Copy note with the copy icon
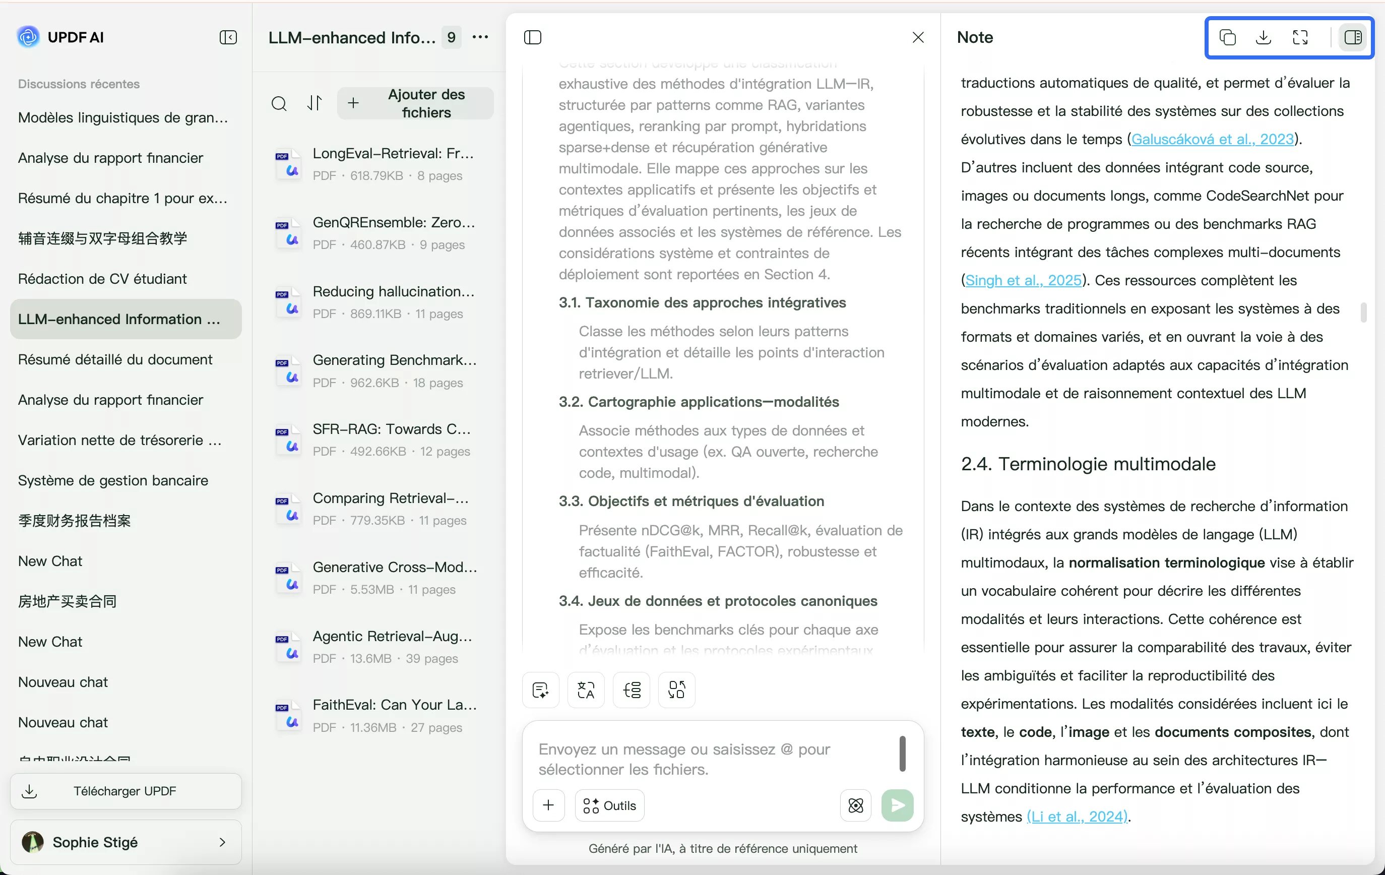The width and height of the screenshot is (1385, 875). click(x=1227, y=37)
